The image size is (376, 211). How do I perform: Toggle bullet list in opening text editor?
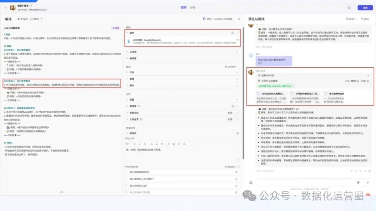pyautogui.click(x=151, y=144)
